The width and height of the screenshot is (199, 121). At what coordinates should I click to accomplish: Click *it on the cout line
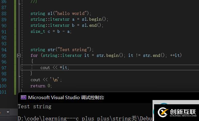63,67
